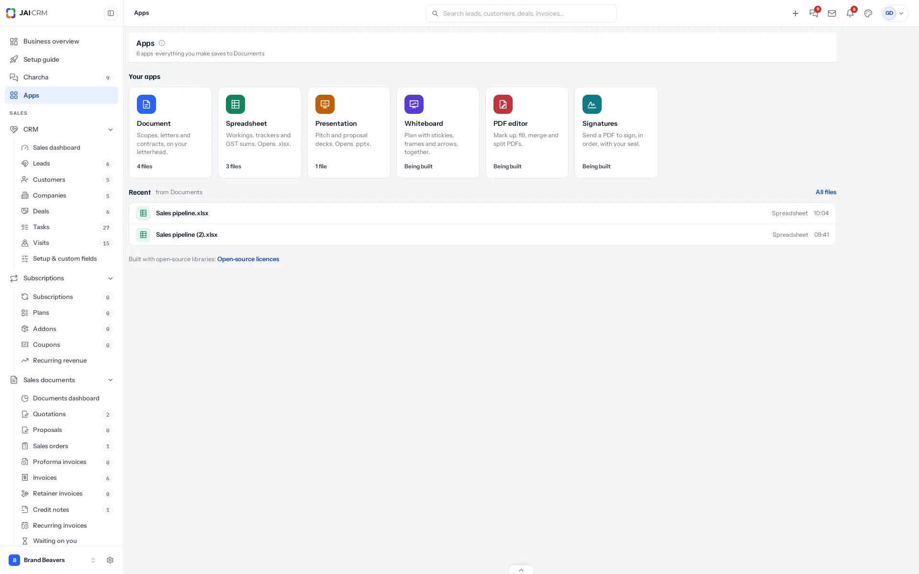This screenshot has width=919, height=574.
Task: Open Leads in the sidebar
Action: [x=66, y=164]
